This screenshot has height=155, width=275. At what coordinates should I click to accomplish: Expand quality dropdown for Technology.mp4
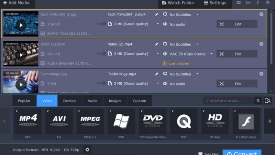pos(158,83)
